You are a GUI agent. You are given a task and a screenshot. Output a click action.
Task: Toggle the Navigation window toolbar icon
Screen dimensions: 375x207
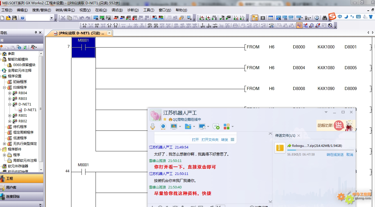pyautogui.click(x=255, y=18)
